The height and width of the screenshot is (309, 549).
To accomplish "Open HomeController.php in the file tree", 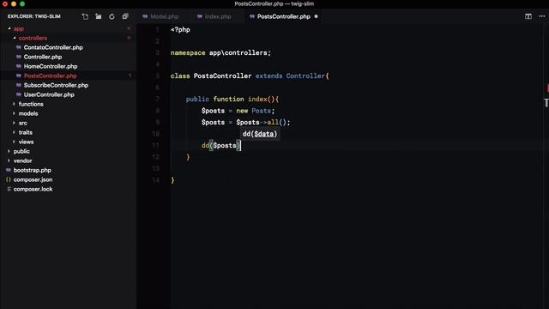I will (x=51, y=66).
